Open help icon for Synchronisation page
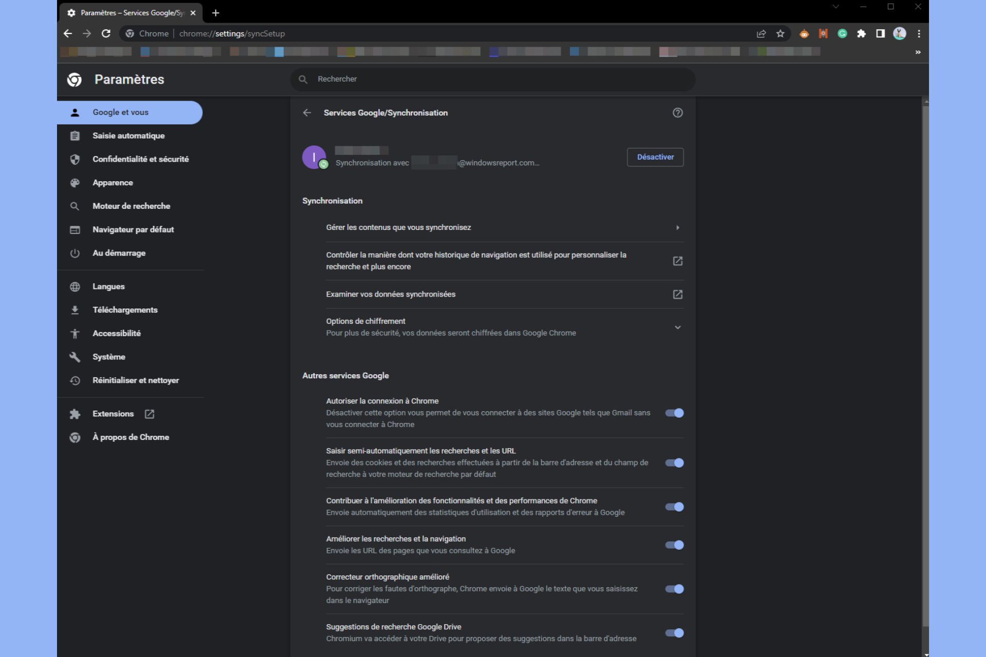 677,112
